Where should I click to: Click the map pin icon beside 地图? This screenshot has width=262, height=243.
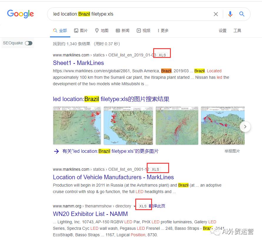point(96,30)
